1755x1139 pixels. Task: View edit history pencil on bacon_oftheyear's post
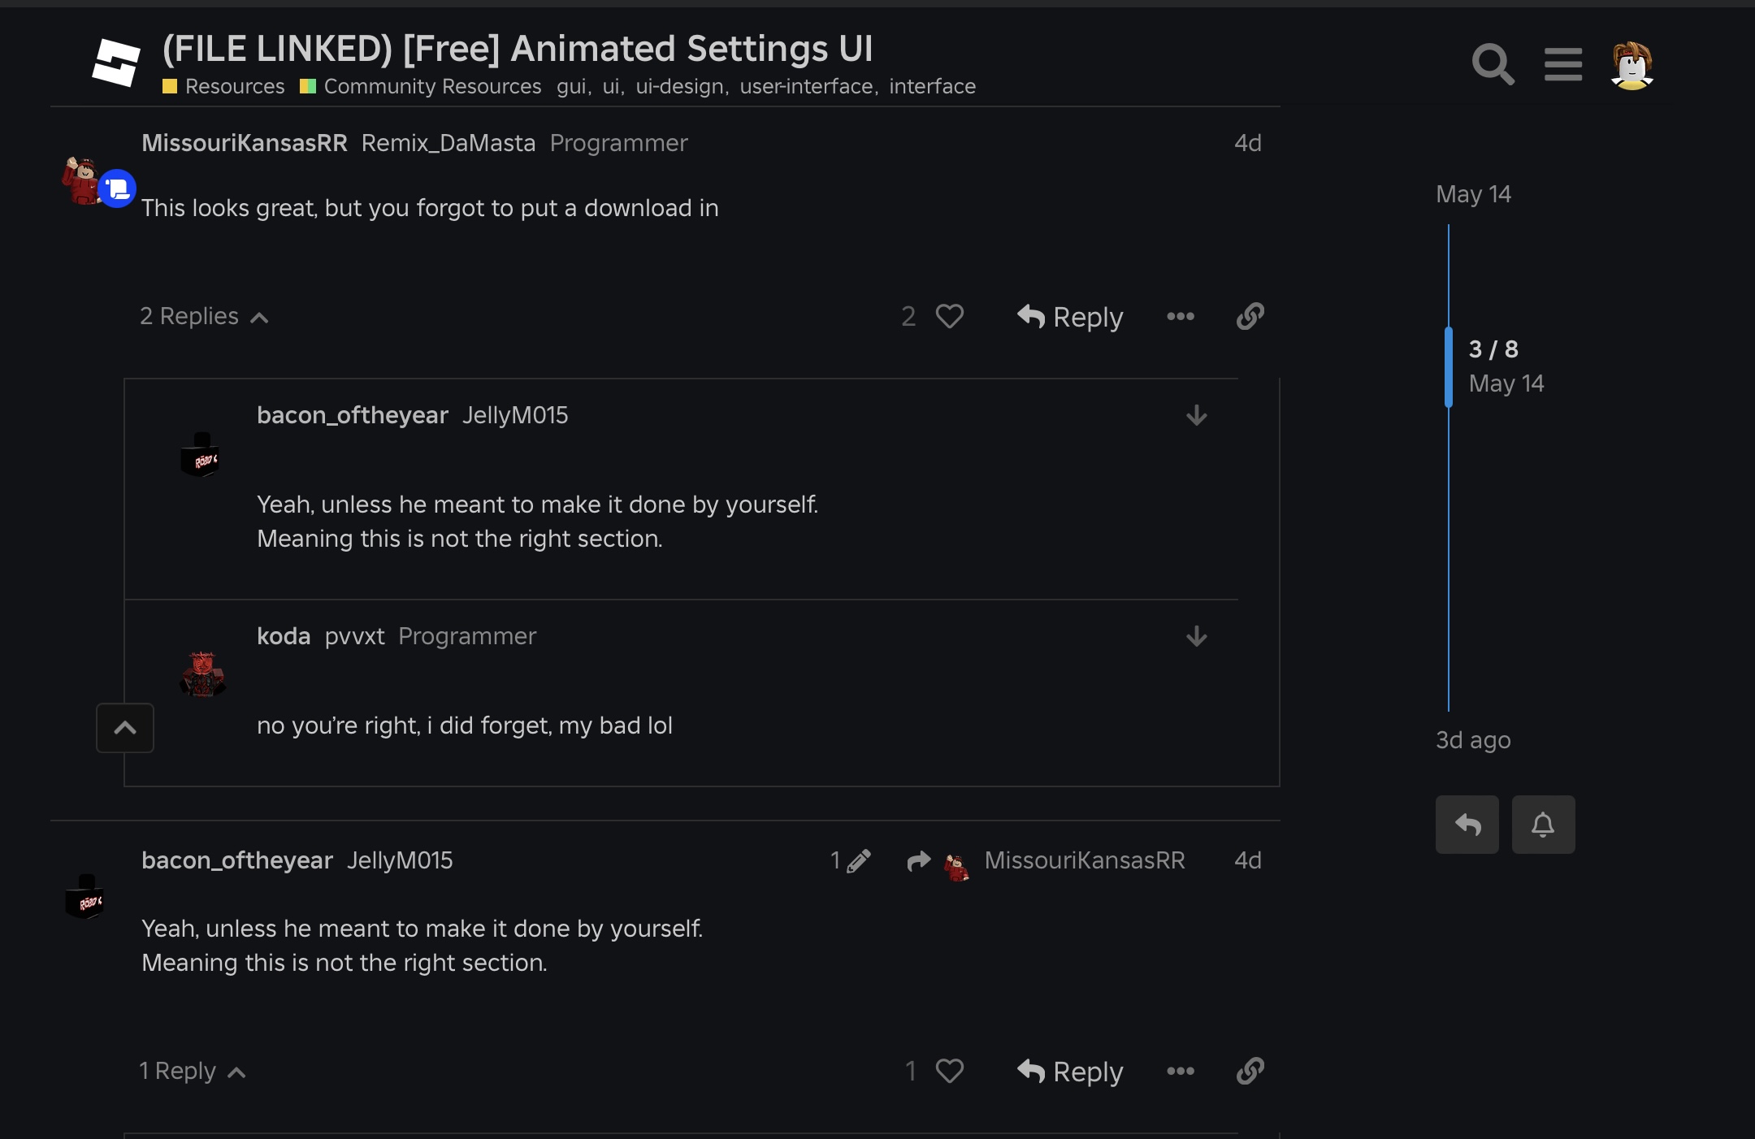tap(851, 861)
